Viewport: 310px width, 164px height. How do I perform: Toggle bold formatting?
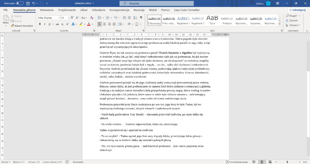[x=40, y=24]
